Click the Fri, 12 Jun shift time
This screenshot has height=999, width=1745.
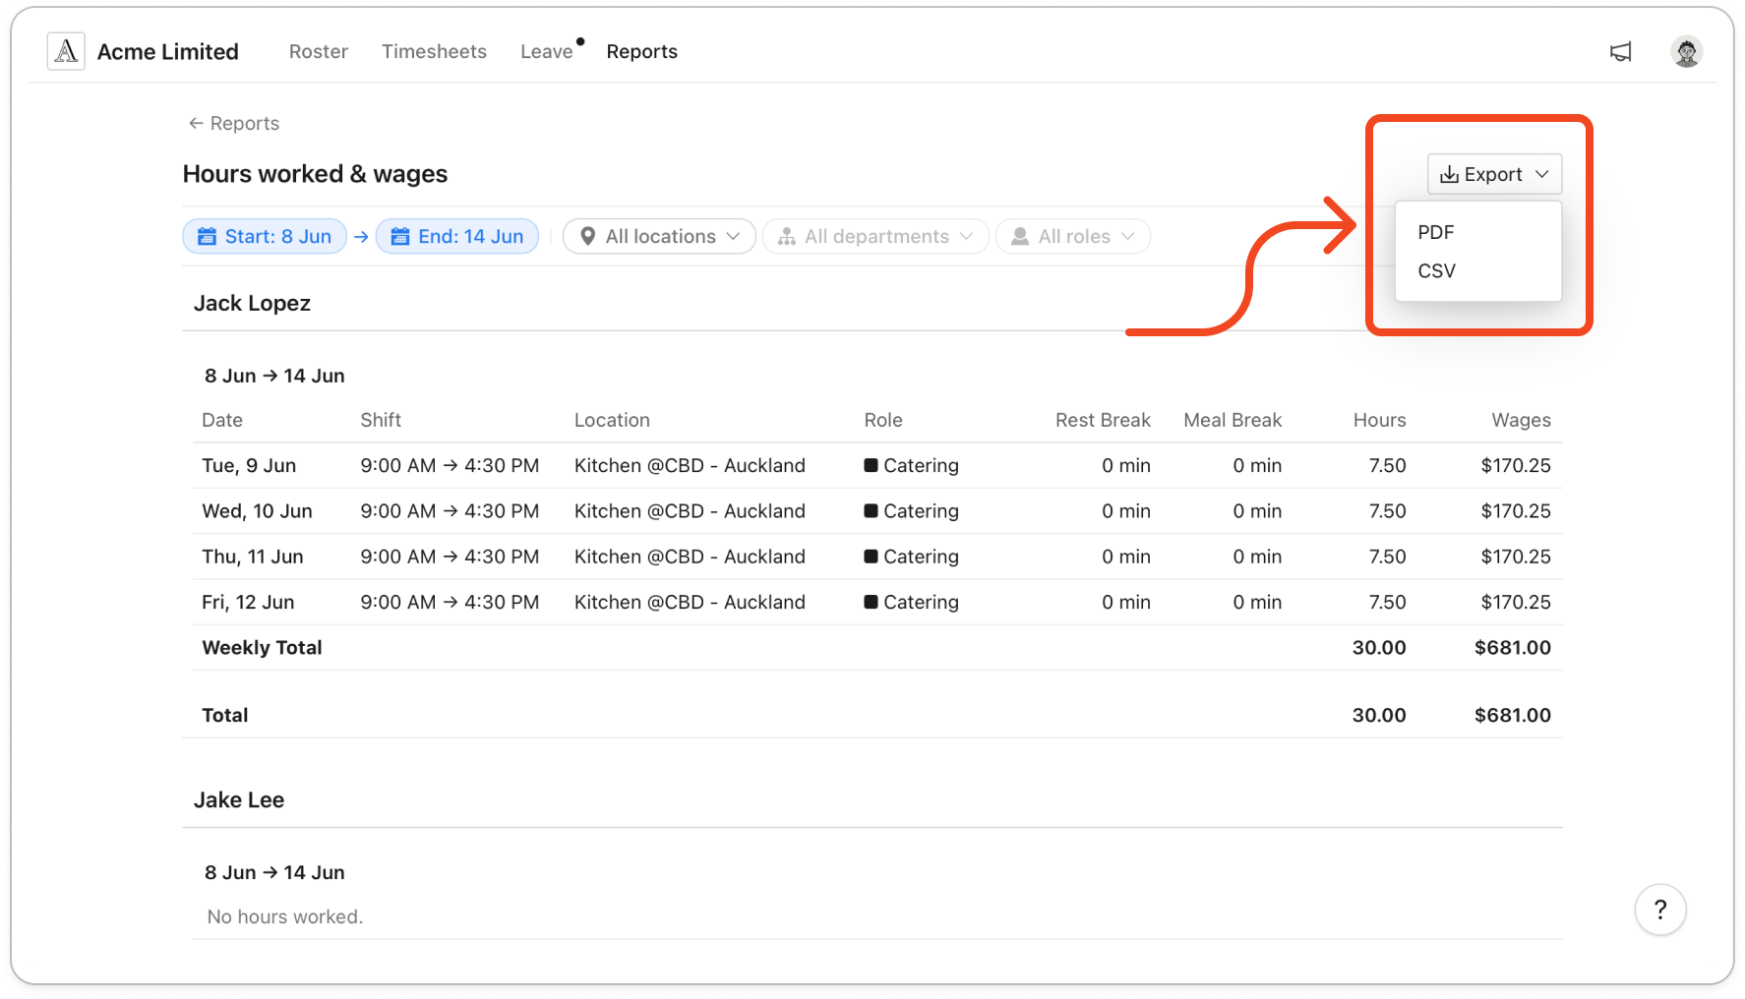[450, 602]
